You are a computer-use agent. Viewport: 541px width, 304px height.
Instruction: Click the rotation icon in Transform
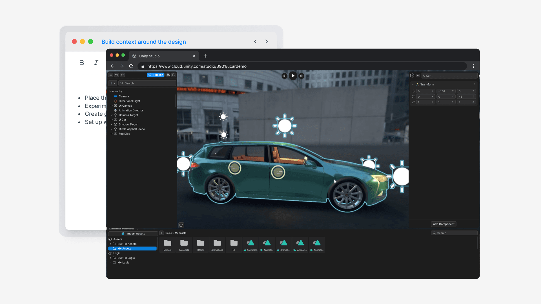pos(413,97)
